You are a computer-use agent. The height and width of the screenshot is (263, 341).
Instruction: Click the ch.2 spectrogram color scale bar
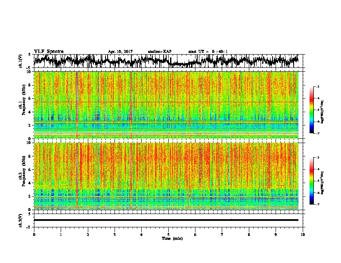coord(312,181)
